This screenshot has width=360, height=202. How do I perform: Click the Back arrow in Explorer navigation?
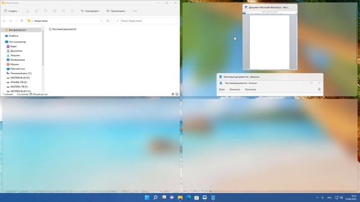[x=4, y=21]
